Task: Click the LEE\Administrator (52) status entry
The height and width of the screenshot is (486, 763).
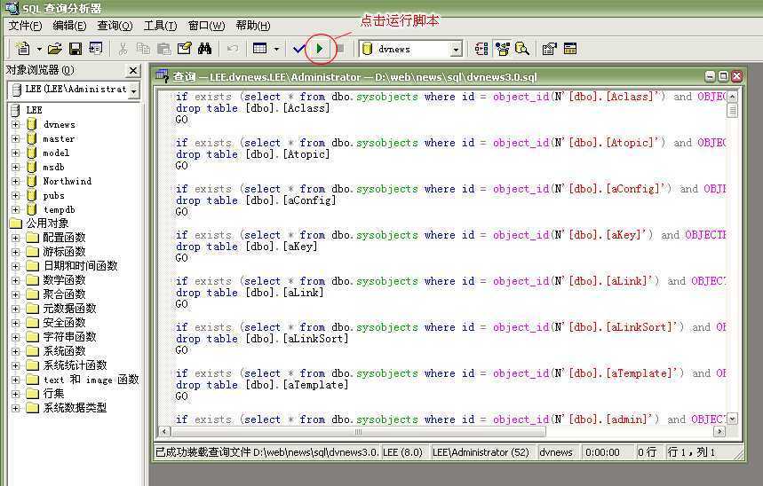Action: pos(481,452)
